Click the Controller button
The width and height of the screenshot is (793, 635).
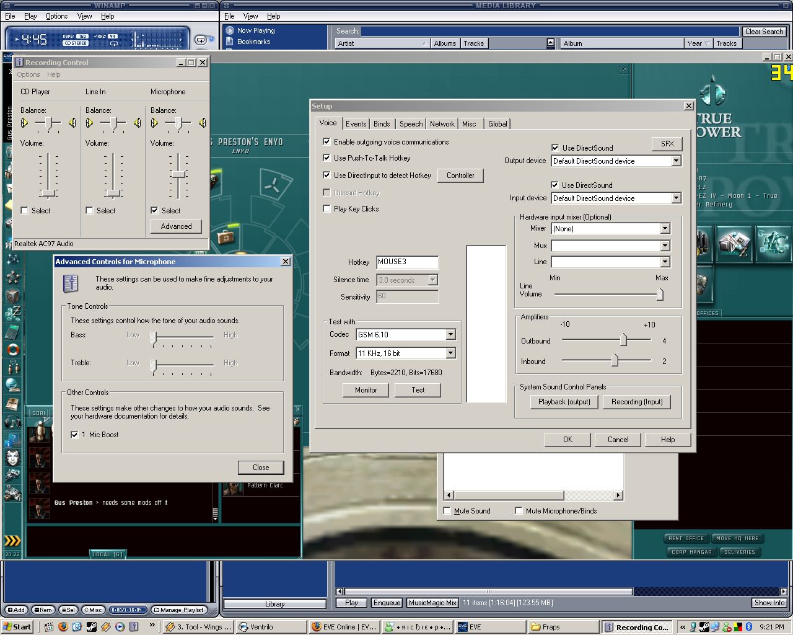tap(460, 175)
